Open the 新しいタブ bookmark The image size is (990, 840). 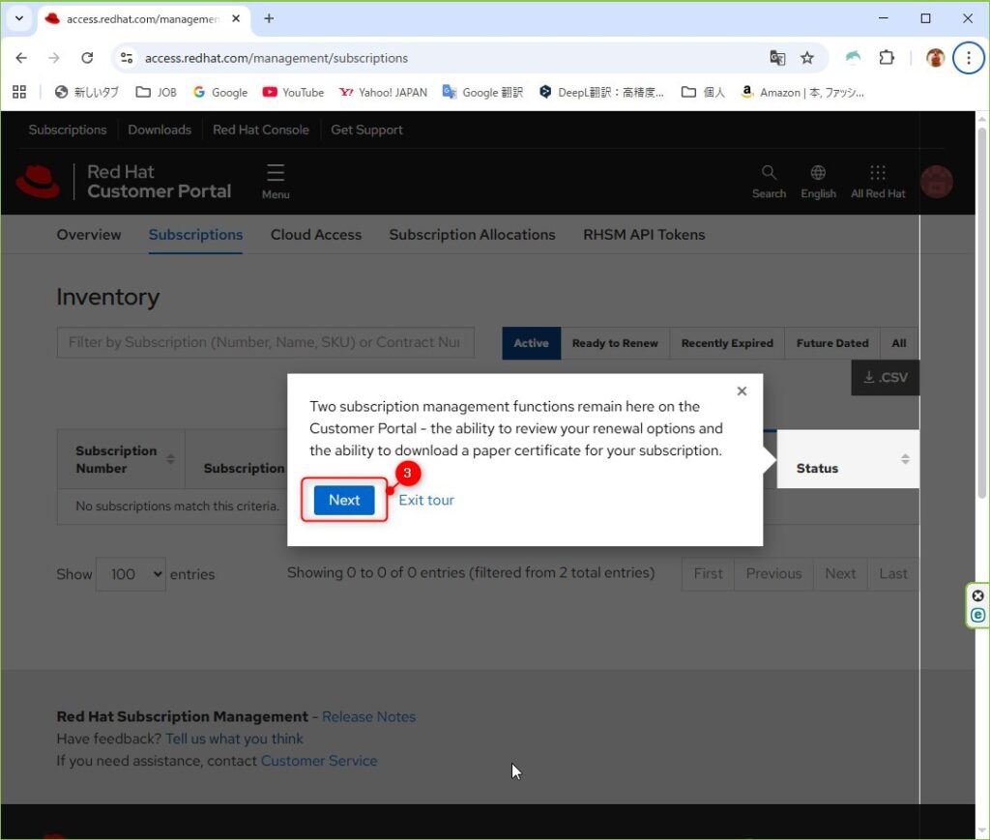[x=86, y=92]
